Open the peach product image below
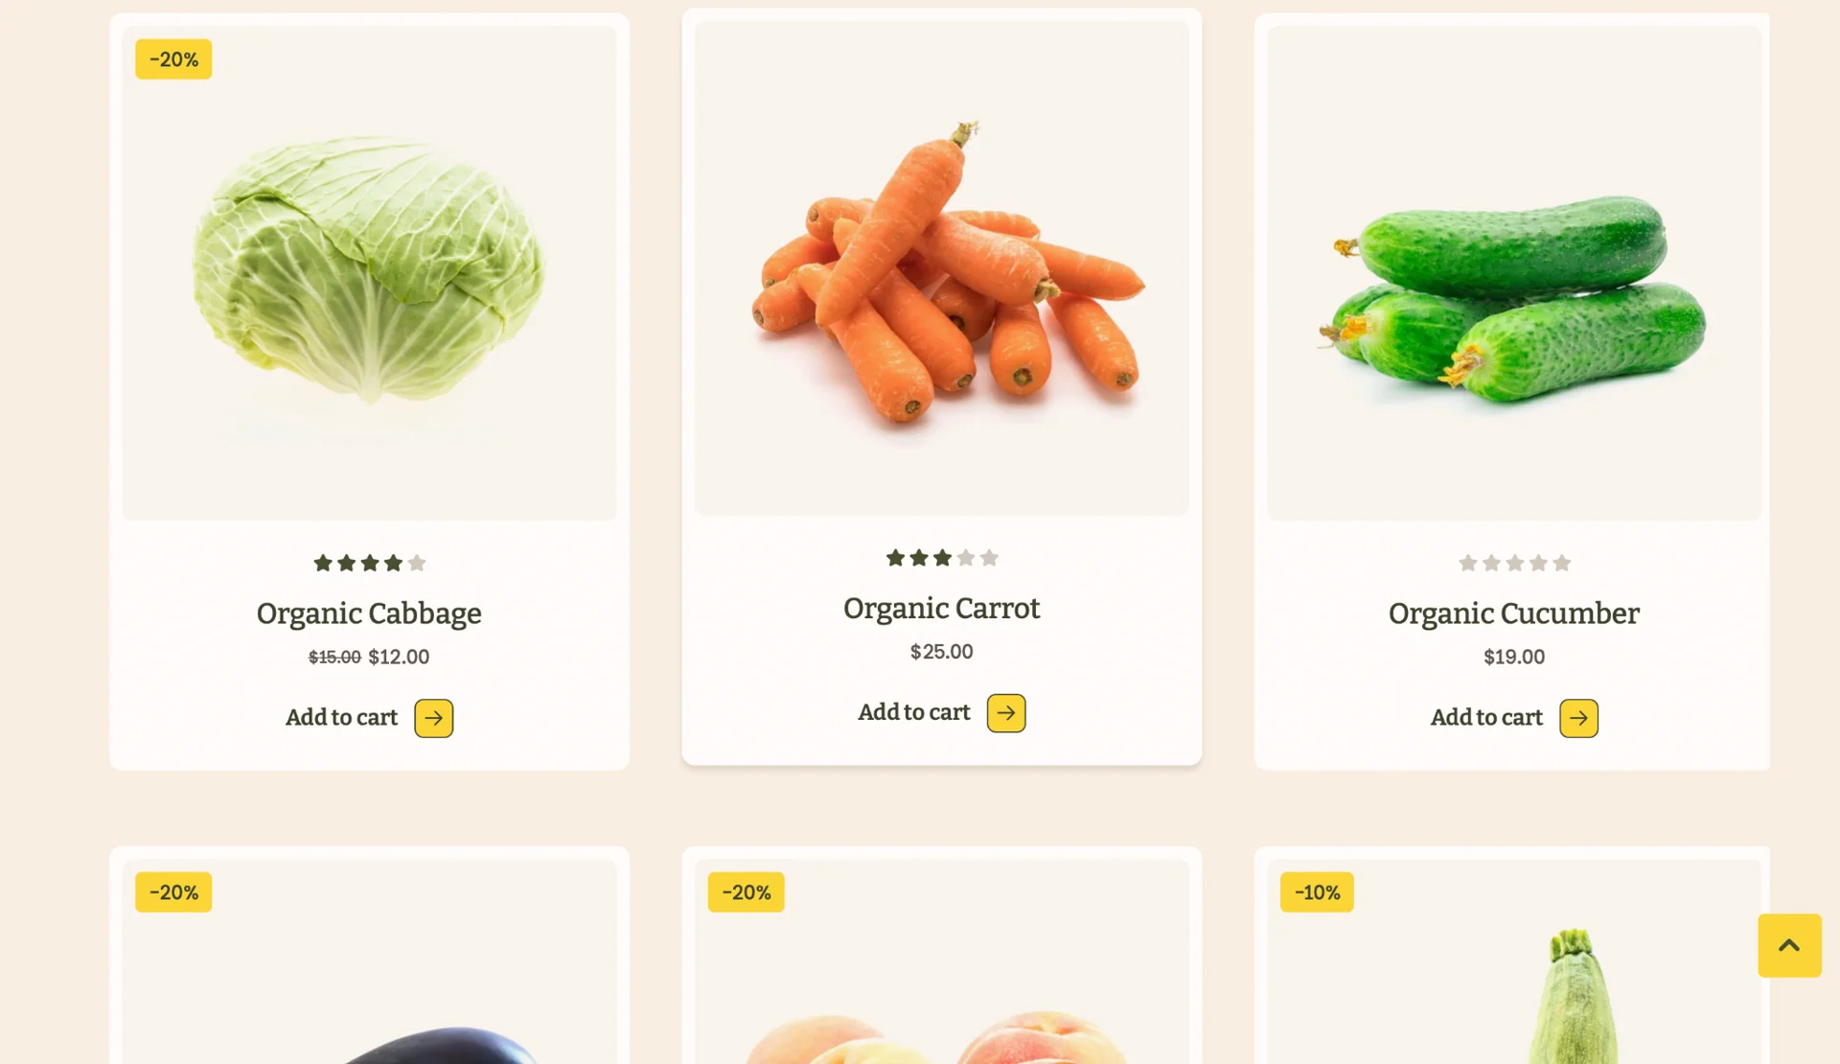The height and width of the screenshot is (1064, 1840). 942,961
